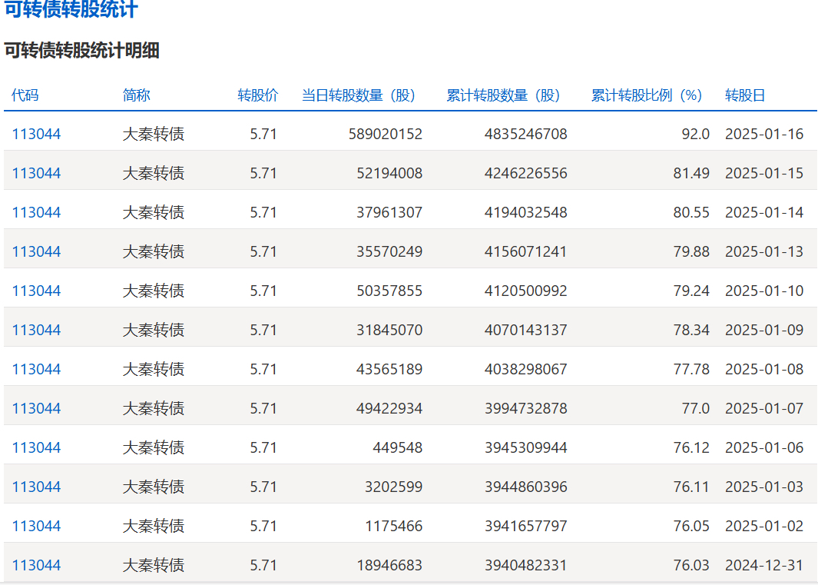Select daily conversion value 589020152
Image resolution: width=818 pixels, height=585 pixels.
[386, 135]
